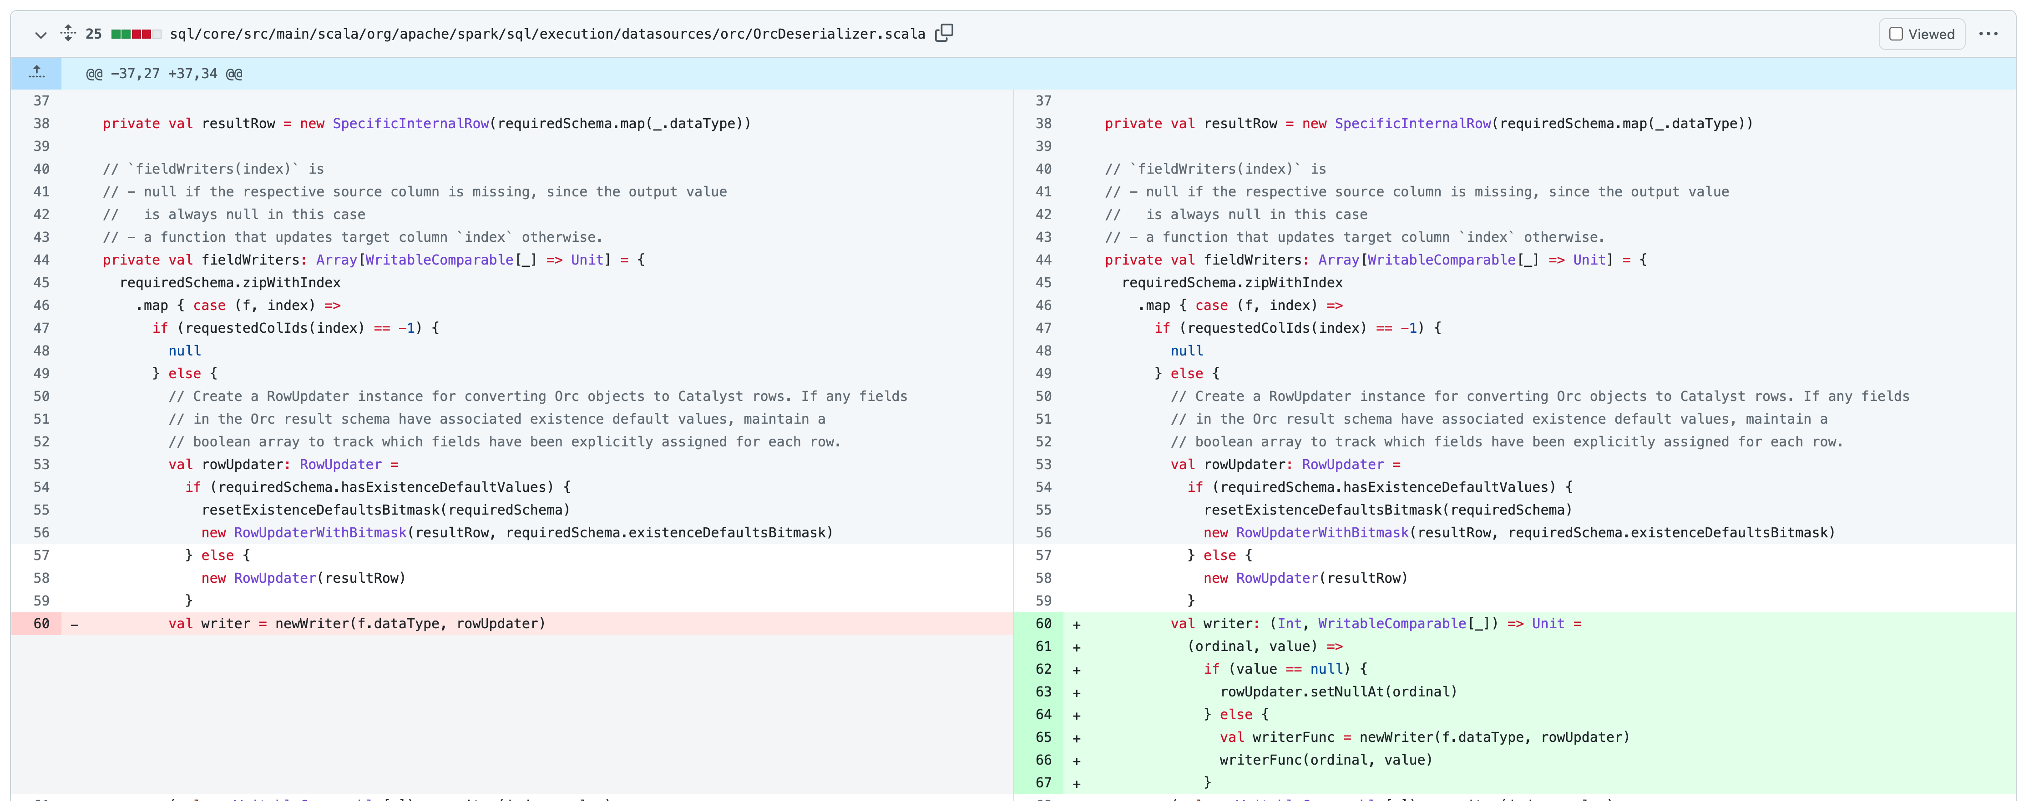Viewport: 2034px width, 801px height.
Task: Open the OrcDeserializer.scala file path link
Action: click(547, 34)
